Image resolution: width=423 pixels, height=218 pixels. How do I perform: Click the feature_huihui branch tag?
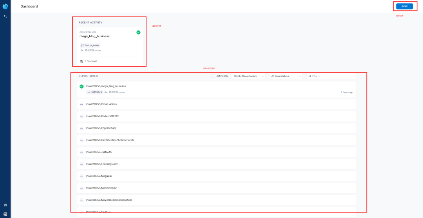click(x=90, y=45)
